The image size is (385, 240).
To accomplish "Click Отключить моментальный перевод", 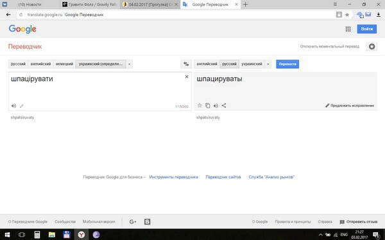I will (x=330, y=46).
